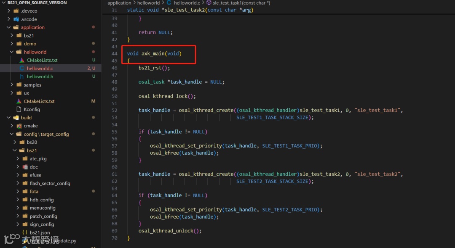
Task: Expand the demo folder chevron
Action: point(12,43)
